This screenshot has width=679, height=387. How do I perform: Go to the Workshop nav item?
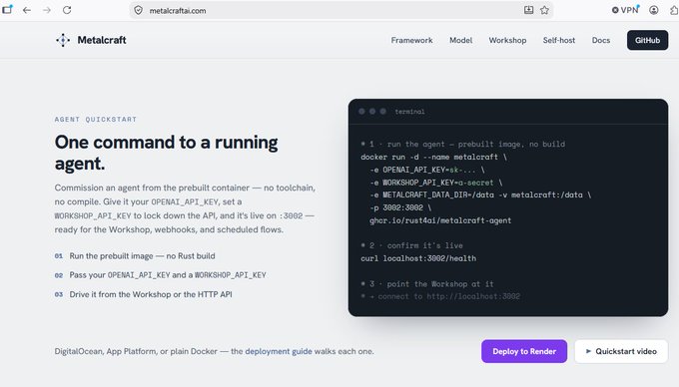tap(507, 40)
